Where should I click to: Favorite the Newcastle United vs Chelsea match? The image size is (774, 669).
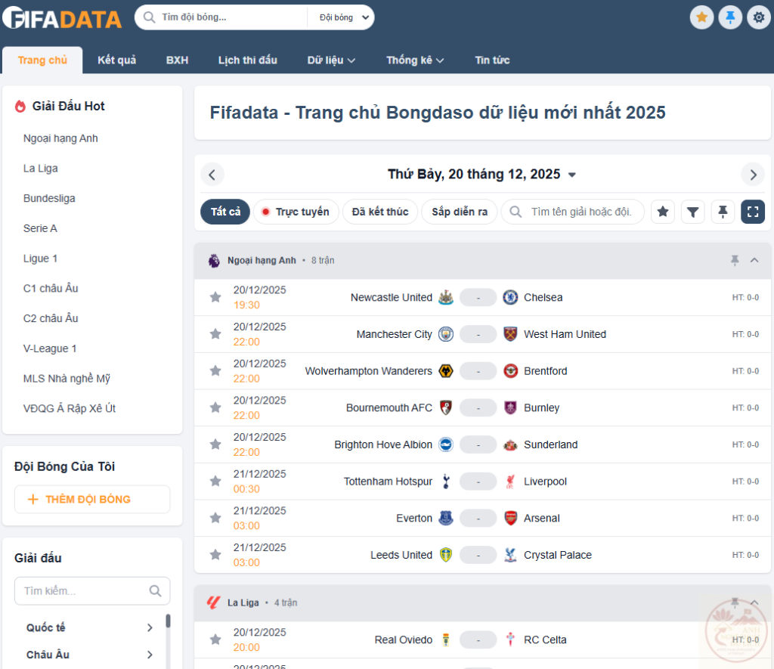tap(215, 297)
